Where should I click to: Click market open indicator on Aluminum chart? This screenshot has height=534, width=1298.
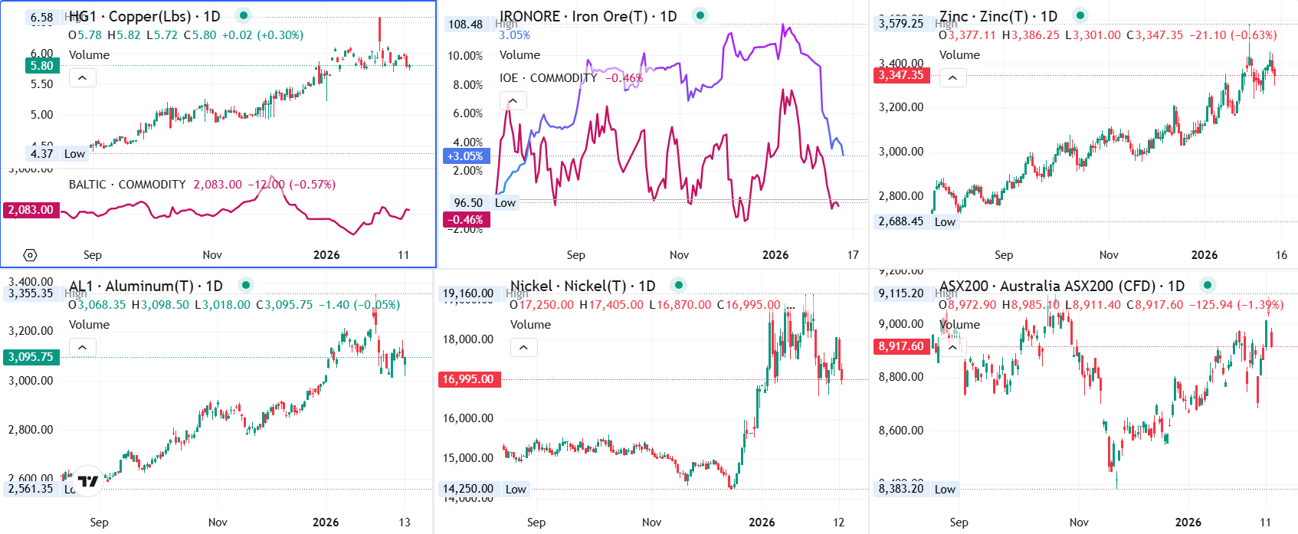246,285
